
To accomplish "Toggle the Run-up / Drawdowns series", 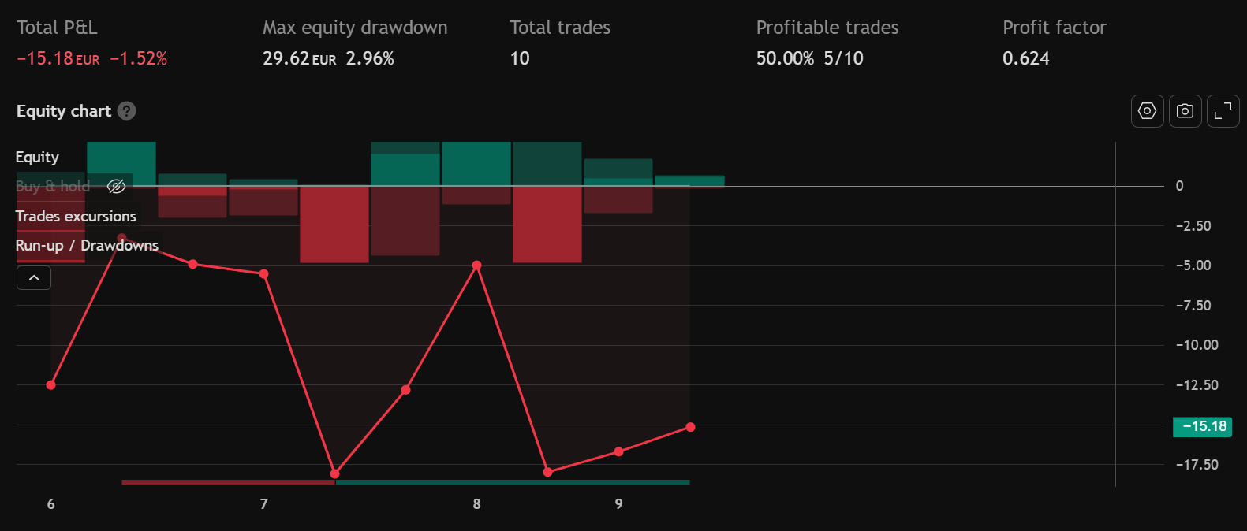I will coord(87,245).
